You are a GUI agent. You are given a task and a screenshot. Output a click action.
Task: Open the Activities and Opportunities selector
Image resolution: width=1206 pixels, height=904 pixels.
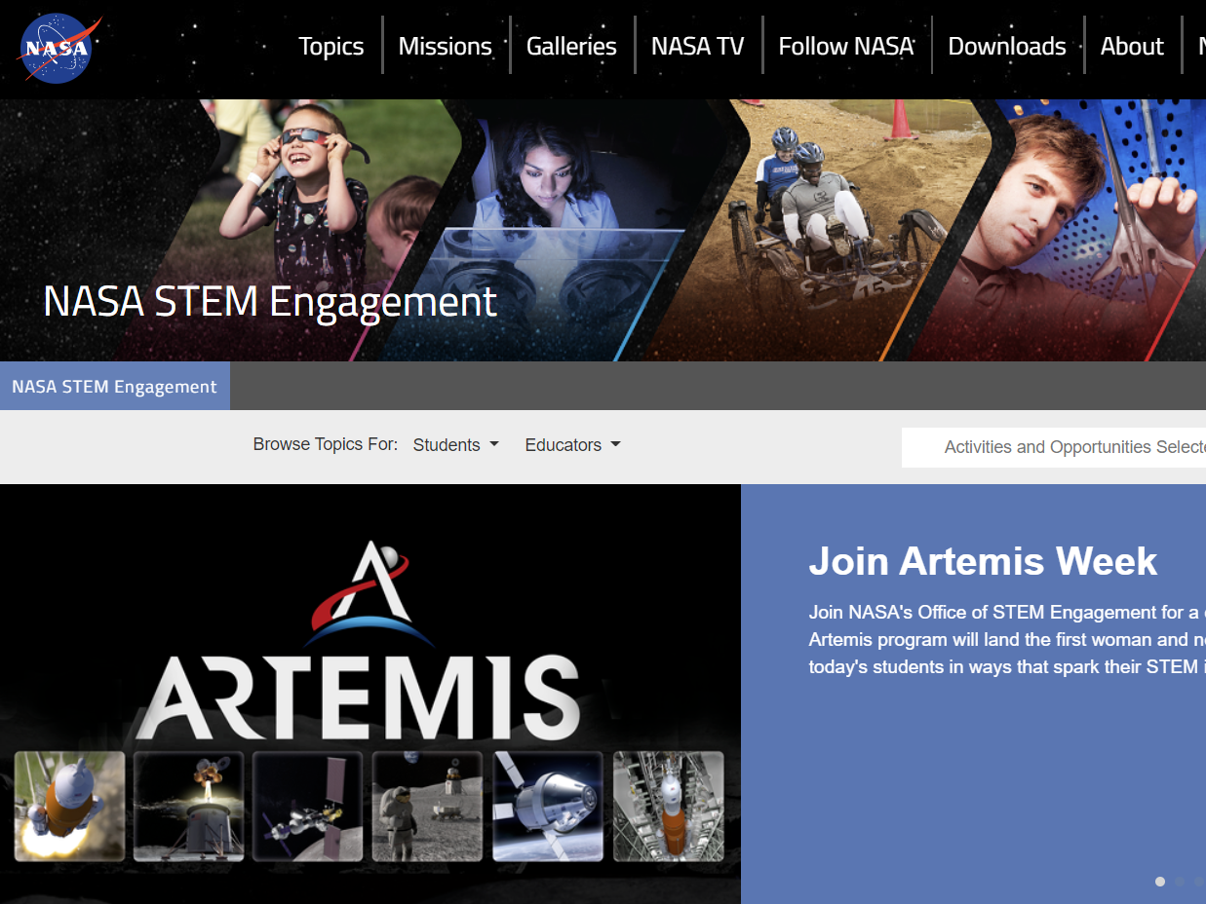point(1072,447)
